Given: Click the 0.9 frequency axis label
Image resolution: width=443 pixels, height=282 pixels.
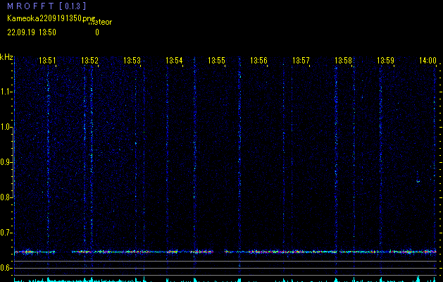Looking at the screenshot, I should [x=6, y=162].
